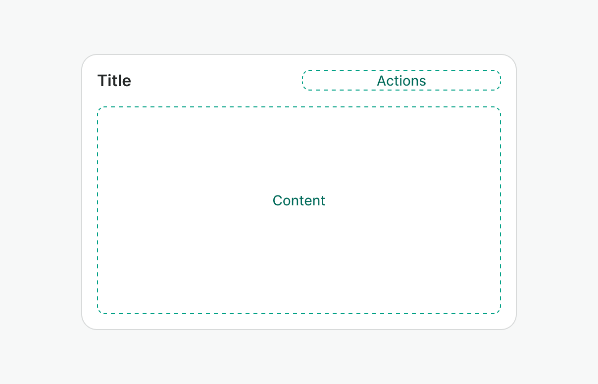Viewport: 598px width, 384px height.
Task: Click the gray background below the card
Action: (299, 356)
